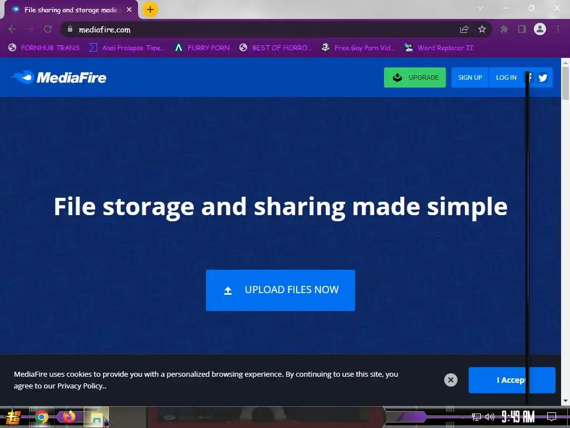
Task: Click the SIGN UP button
Action: [470, 77]
